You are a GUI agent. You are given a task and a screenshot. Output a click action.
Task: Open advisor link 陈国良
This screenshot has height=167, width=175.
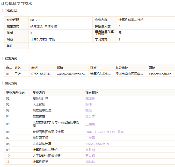click(90, 99)
